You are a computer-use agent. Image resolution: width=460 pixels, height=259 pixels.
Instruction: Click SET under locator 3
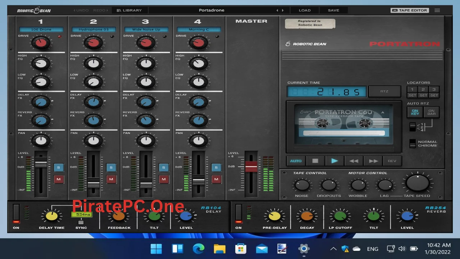coord(434,95)
